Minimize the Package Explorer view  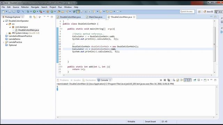coord(48,17)
